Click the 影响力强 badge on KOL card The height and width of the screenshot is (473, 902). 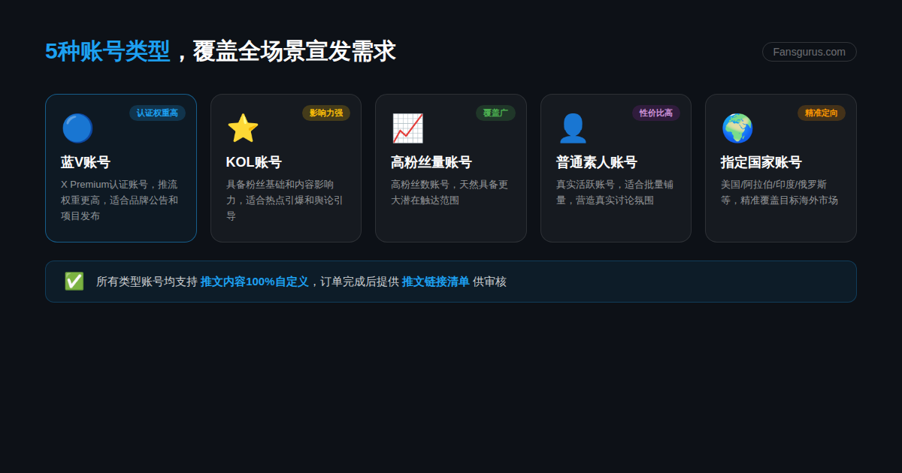325,113
